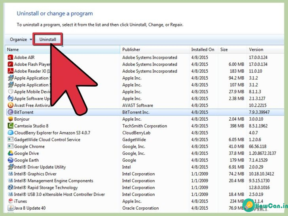Click the 183 MB size cell

click(x=237, y=71)
